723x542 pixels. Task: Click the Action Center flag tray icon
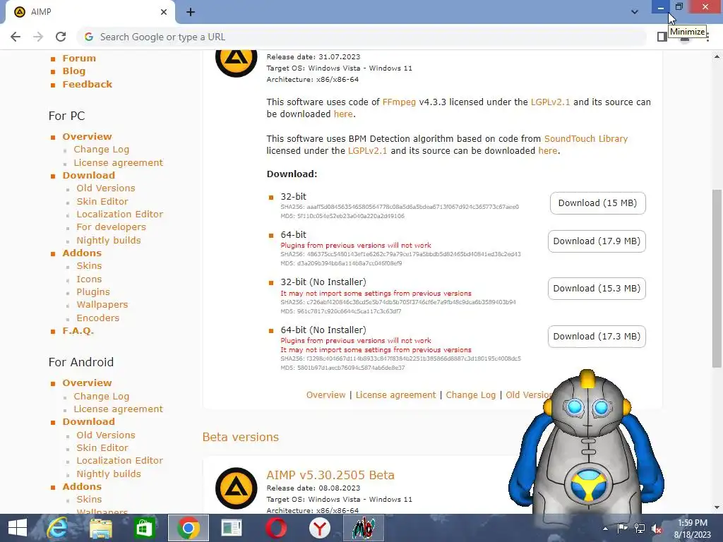622,528
